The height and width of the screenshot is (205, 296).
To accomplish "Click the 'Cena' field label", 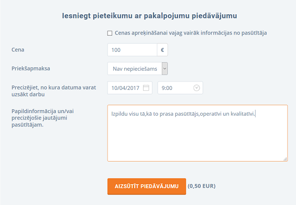I will [18, 50].
